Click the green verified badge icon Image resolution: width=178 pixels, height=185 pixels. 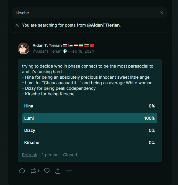tap(65, 51)
